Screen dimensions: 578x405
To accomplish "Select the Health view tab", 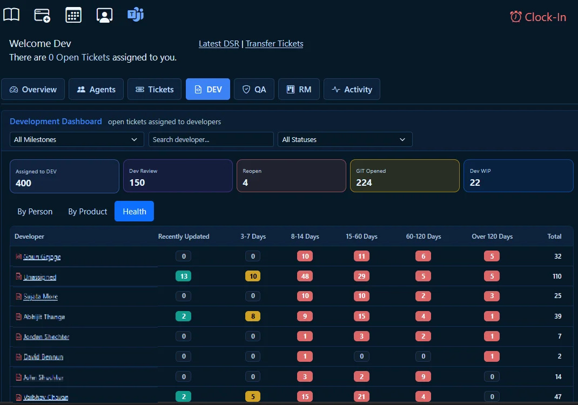I will [134, 212].
